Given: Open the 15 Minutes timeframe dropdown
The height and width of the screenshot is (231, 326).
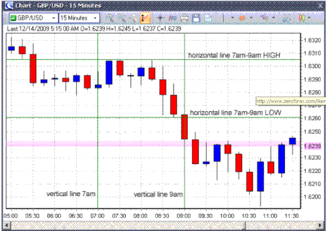Looking at the screenshot, I should click(79, 18).
